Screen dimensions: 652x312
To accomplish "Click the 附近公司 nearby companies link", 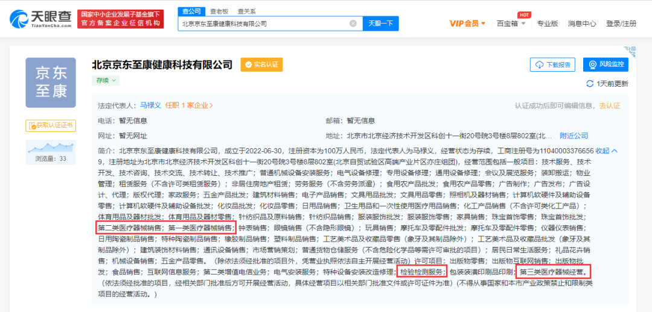I will [574, 136].
